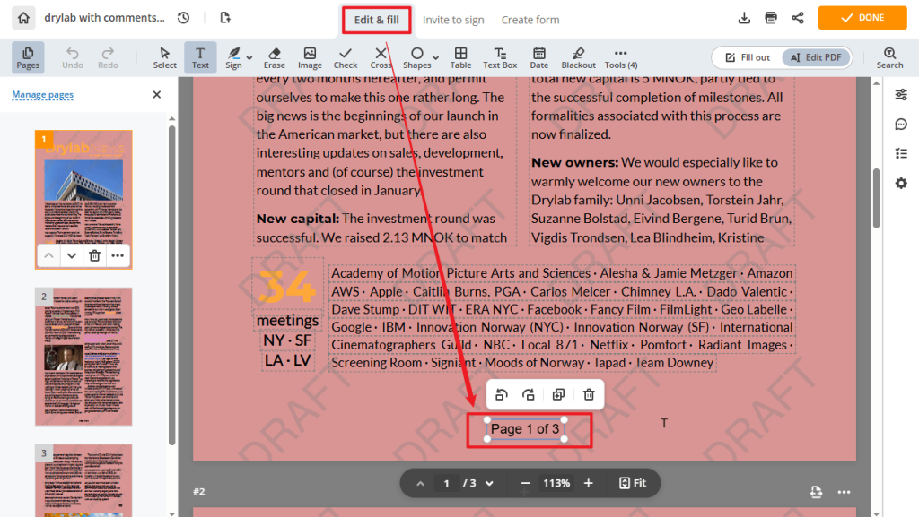Screen dimensions: 919x517
Task: Click the orange DONE button
Action: (862, 18)
